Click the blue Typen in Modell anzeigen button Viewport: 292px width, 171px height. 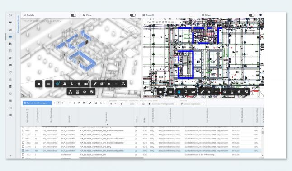coord(37,103)
